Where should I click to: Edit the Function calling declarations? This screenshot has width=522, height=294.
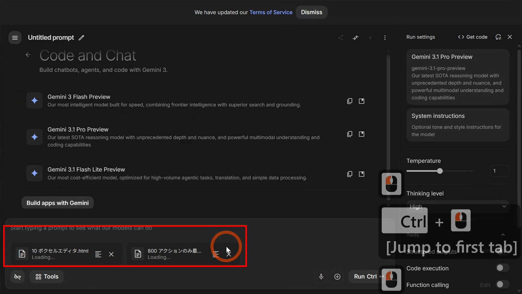[x=485, y=285]
